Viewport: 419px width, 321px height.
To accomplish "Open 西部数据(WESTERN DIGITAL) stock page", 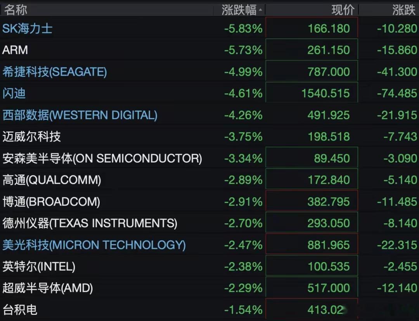I will point(80,115).
